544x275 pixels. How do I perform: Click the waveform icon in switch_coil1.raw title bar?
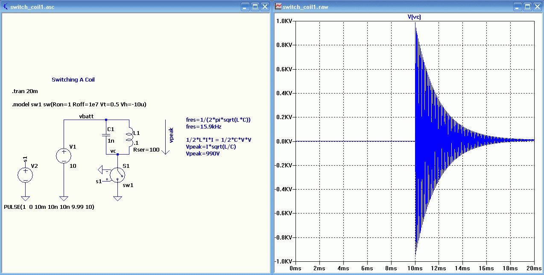pyautogui.click(x=278, y=7)
